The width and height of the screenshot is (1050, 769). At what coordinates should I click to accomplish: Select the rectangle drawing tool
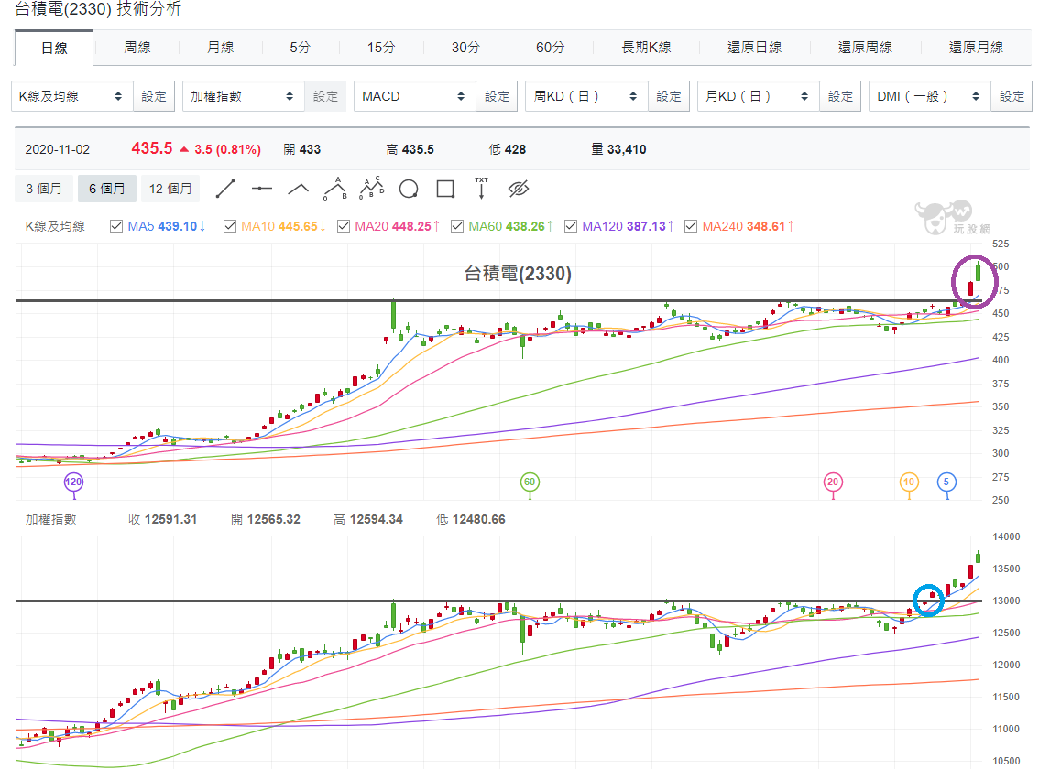point(445,189)
